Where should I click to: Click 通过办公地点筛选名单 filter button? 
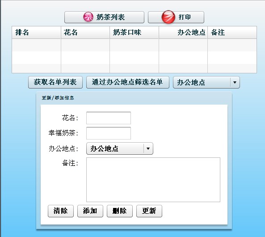[128, 82]
